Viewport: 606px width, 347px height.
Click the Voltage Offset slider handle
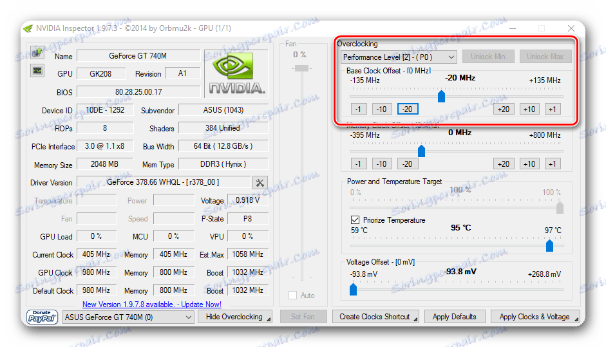(354, 289)
